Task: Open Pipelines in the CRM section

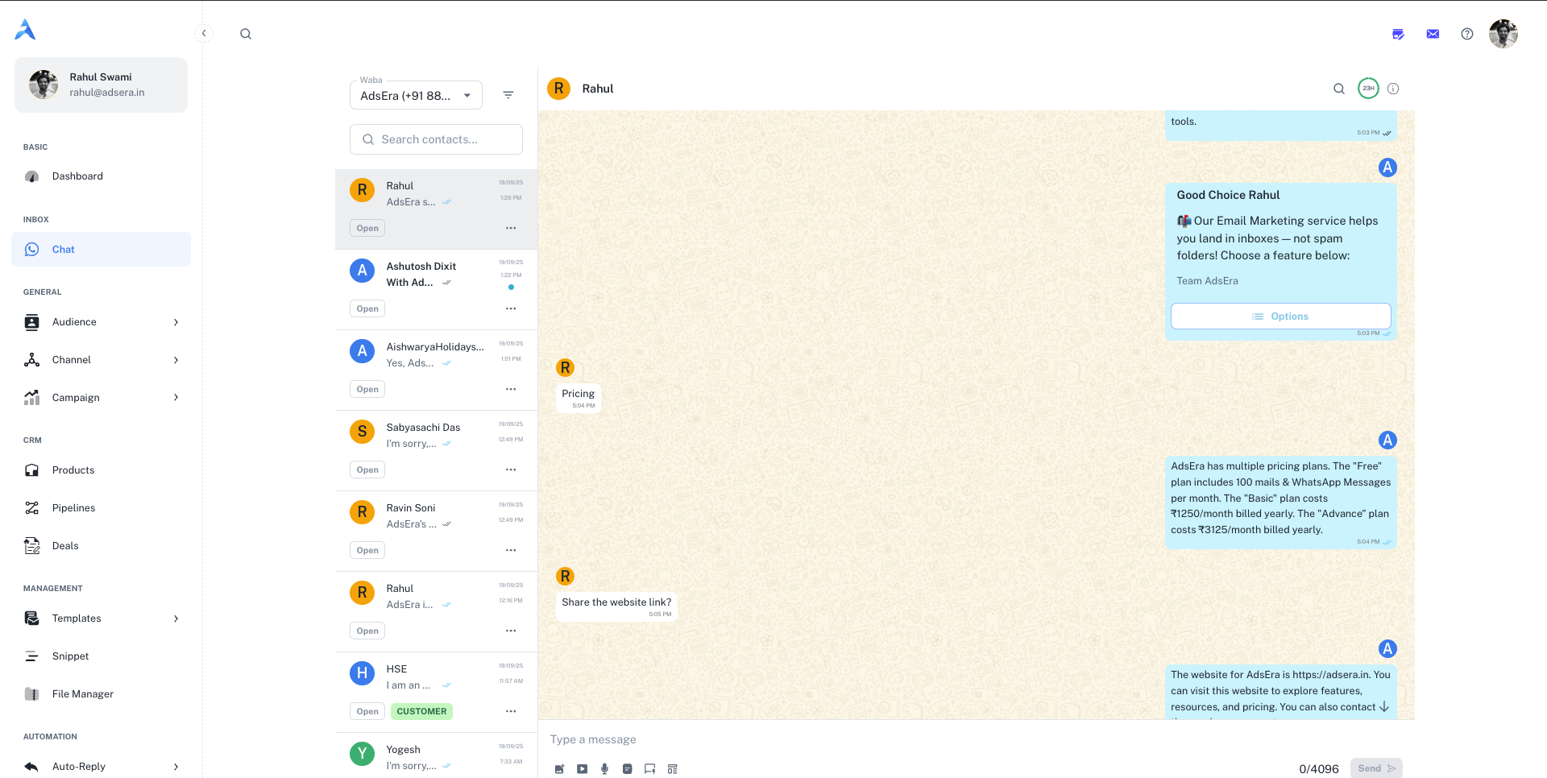Action: [73, 508]
